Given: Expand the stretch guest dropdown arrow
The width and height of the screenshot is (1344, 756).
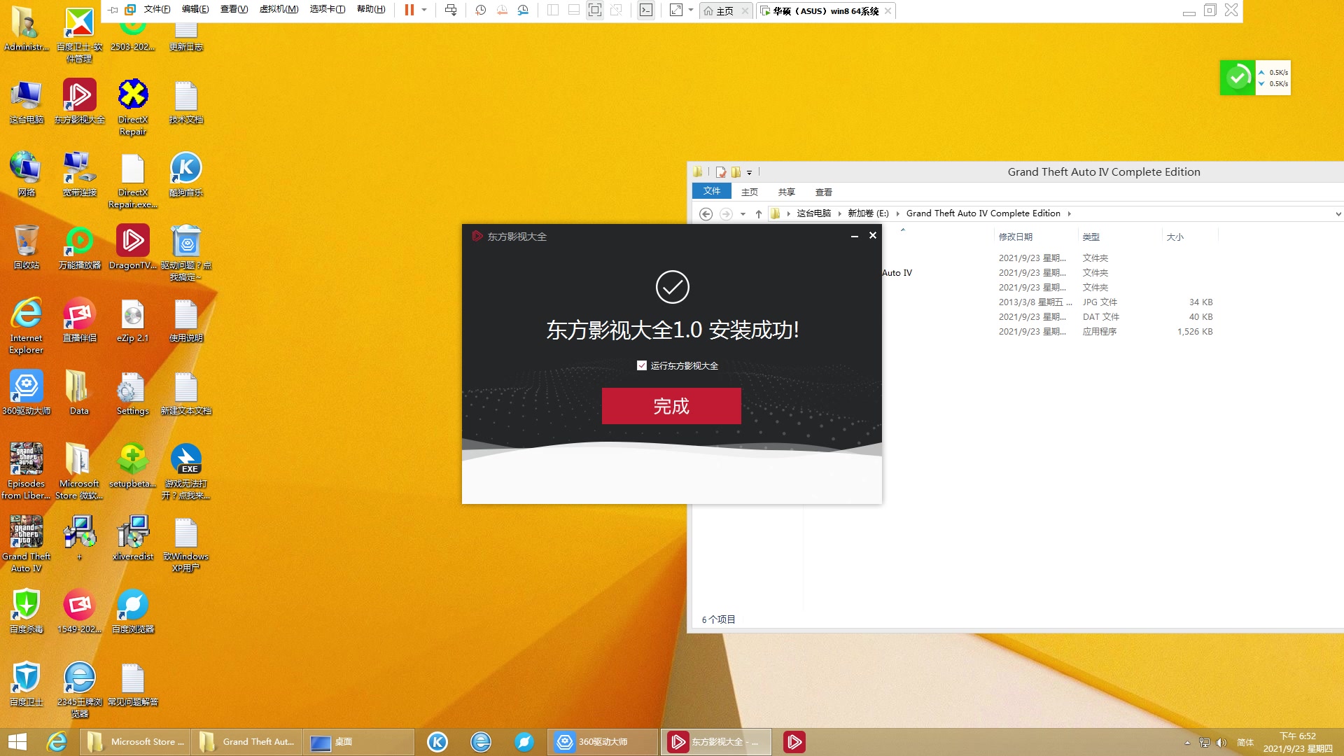Looking at the screenshot, I should [691, 10].
